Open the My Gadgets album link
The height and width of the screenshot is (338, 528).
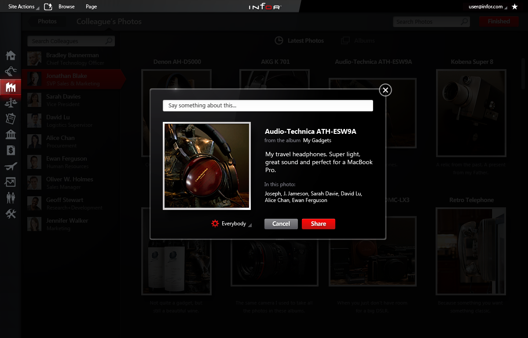[x=317, y=140]
